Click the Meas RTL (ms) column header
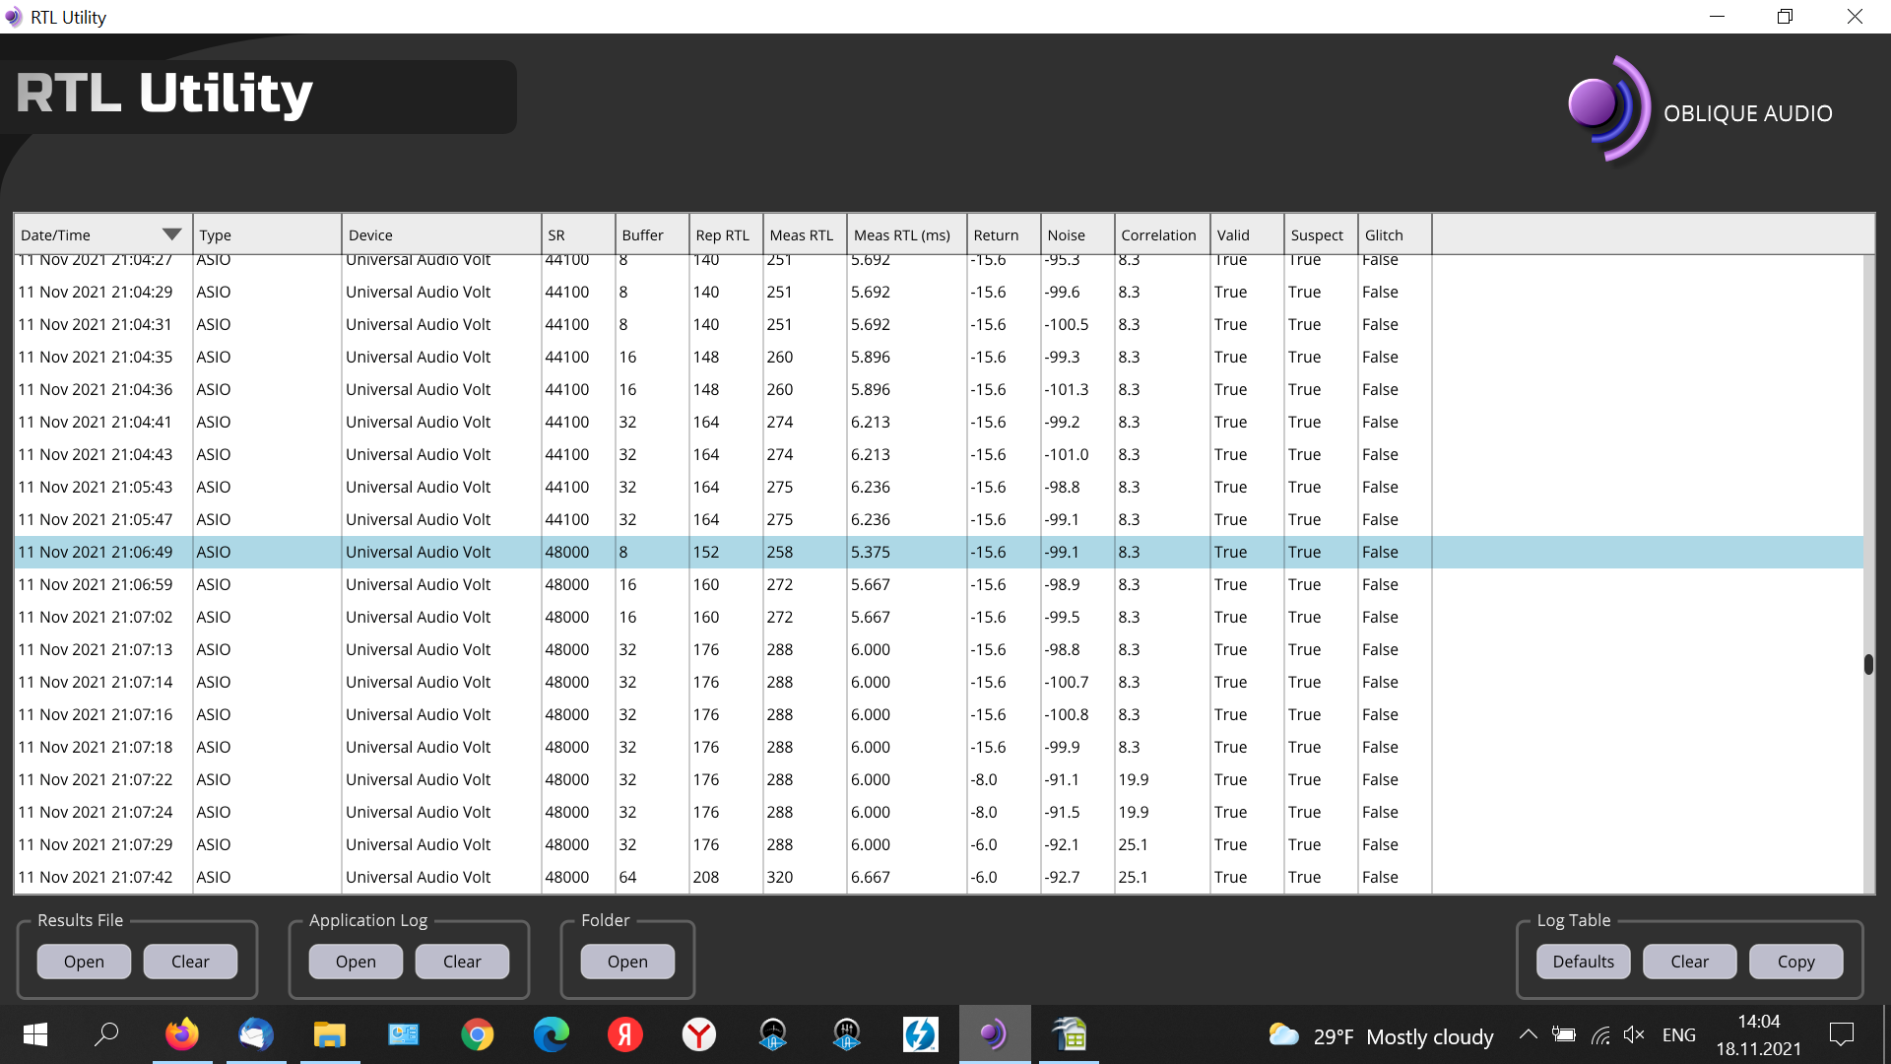The height and width of the screenshot is (1064, 1891). tap(901, 234)
